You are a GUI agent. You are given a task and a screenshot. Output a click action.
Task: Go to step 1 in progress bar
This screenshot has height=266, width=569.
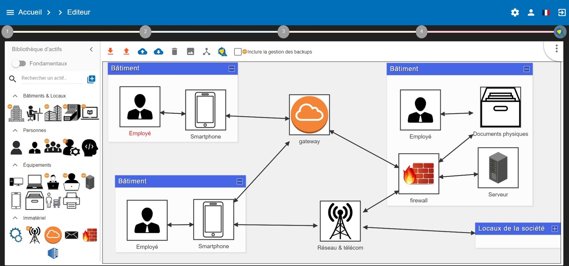8,31
